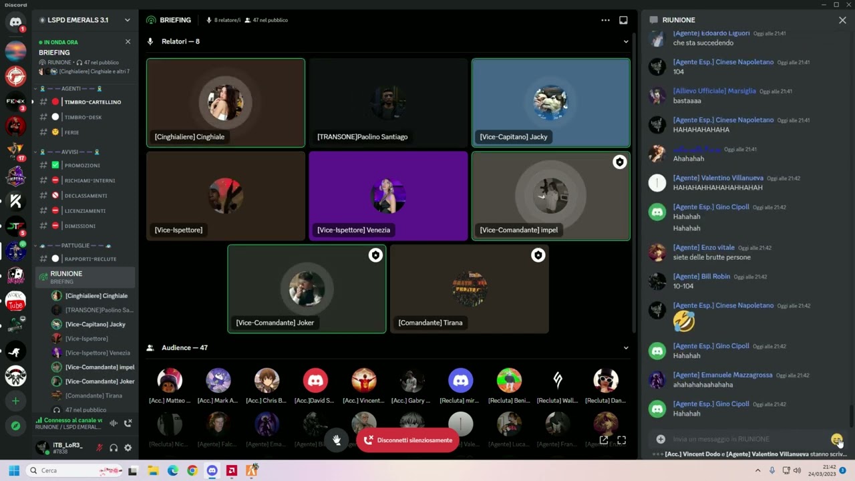
Task: Open timbro-cartellino channel
Action: (x=86, y=102)
